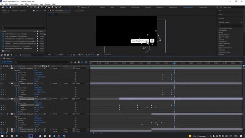Hide layer 1 using eye toggle
This screenshot has height=138, width=245.
click(x=2, y=68)
